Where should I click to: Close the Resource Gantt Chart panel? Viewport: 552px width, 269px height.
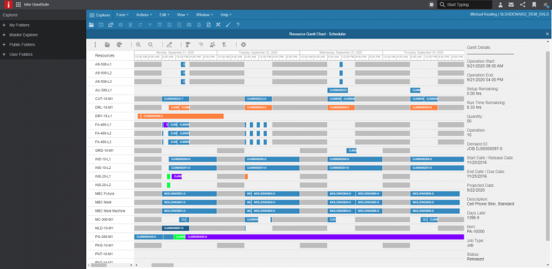[547, 34]
